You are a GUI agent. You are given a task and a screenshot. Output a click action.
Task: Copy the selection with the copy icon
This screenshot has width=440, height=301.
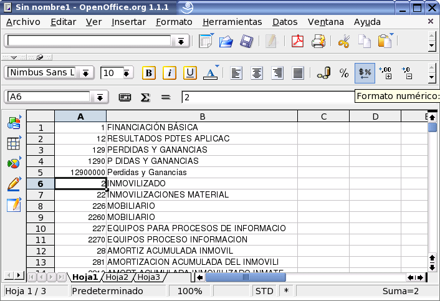[364, 41]
